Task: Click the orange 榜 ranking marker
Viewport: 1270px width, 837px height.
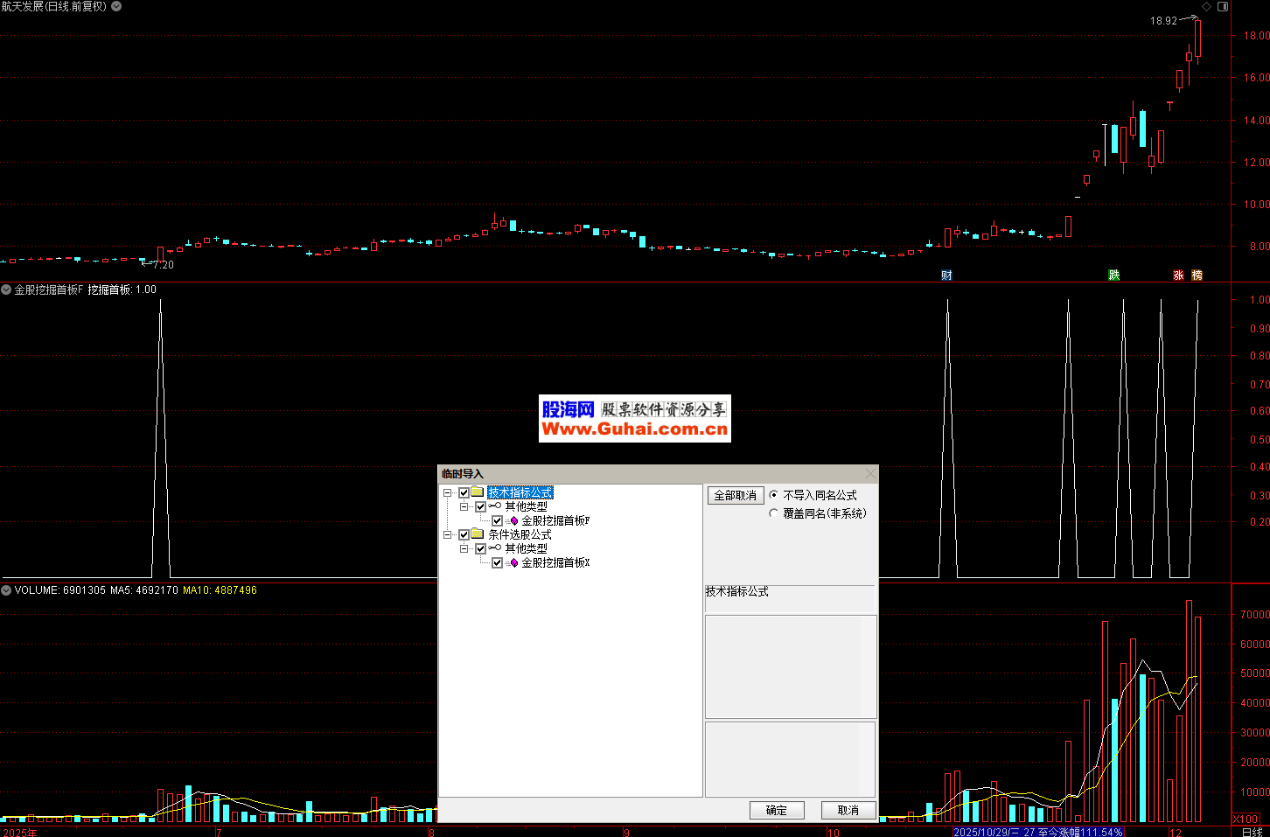Action: pos(1197,276)
